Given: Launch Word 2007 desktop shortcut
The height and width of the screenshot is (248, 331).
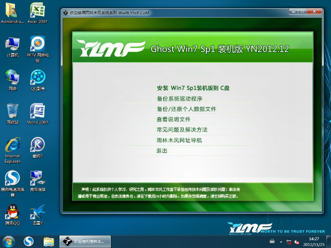Looking at the screenshot, I should point(38,114).
